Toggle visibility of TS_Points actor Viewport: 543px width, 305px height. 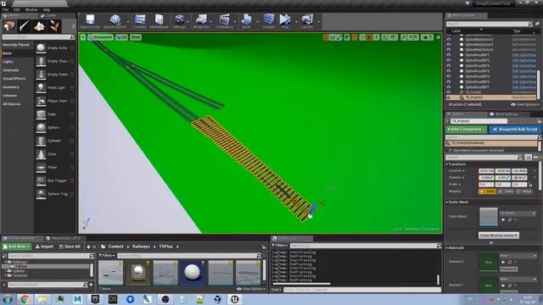coord(449,92)
